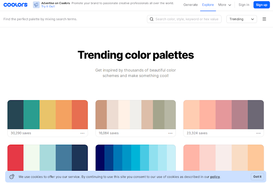The width and height of the screenshot is (273, 184).
Task: Click the Sign up button
Action: pyautogui.click(x=261, y=5)
